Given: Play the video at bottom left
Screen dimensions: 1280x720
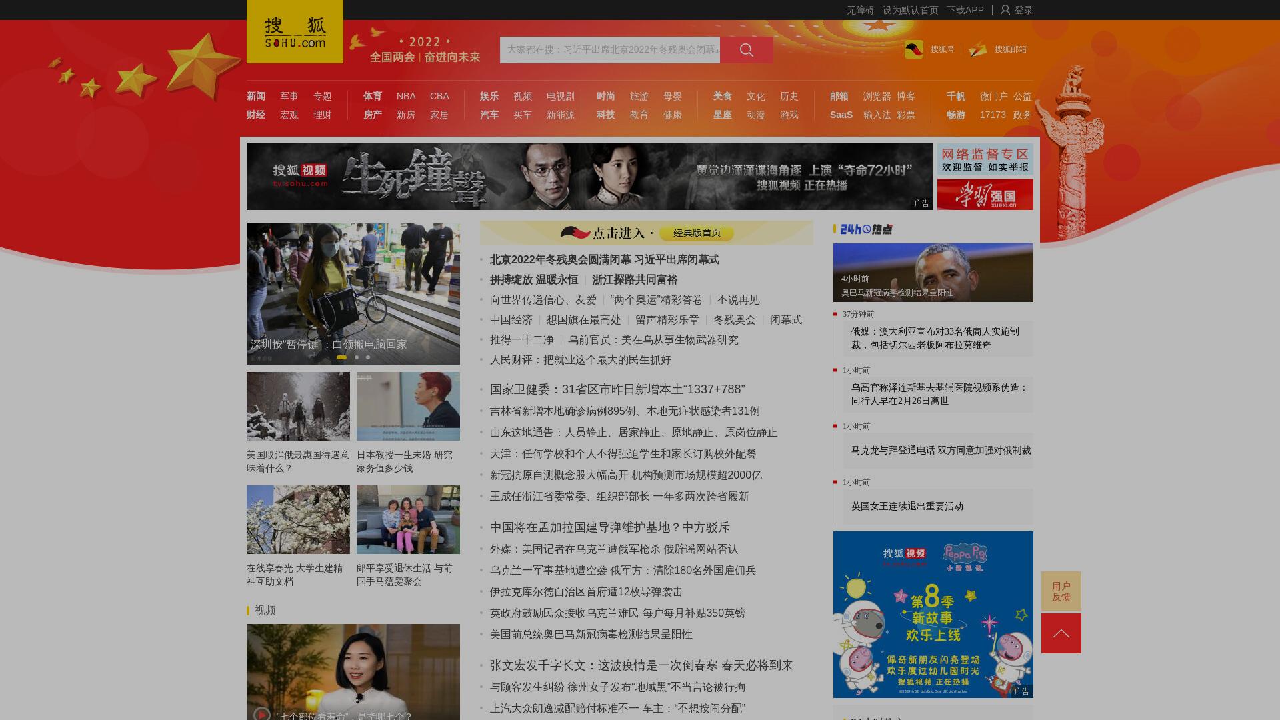Looking at the screenshot, I should tap(262, 713).
